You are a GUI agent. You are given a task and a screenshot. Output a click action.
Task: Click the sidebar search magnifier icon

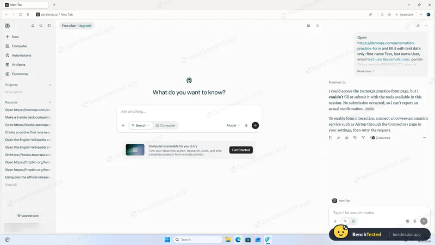(x=41, y=26)
